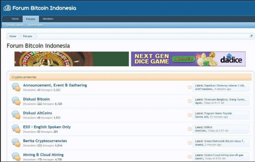The width and height of the screenshot is (255, 162).
Task: Open latest thread Dapatkan Giveaway sebesar 1
Action: click(225, 85)
